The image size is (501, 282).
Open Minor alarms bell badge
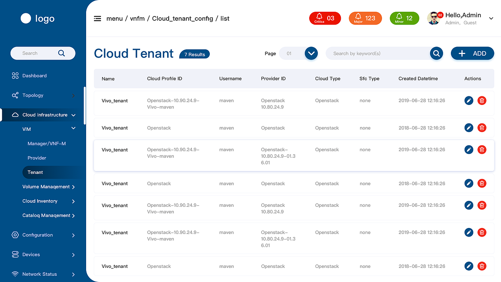pyautogui.click(x=404, y=18)
